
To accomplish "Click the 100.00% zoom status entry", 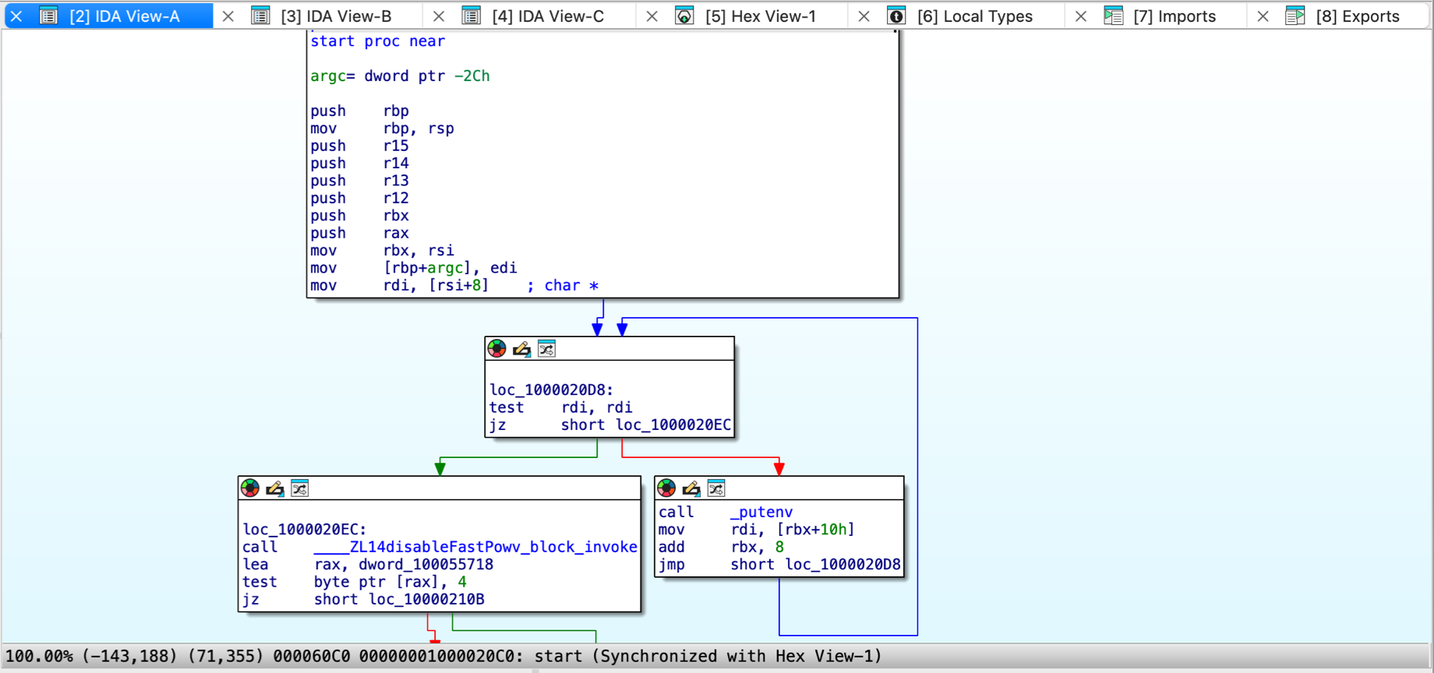I will (39, 656).
